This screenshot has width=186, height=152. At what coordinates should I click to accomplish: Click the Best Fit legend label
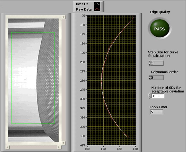click(x=82, y=4)
